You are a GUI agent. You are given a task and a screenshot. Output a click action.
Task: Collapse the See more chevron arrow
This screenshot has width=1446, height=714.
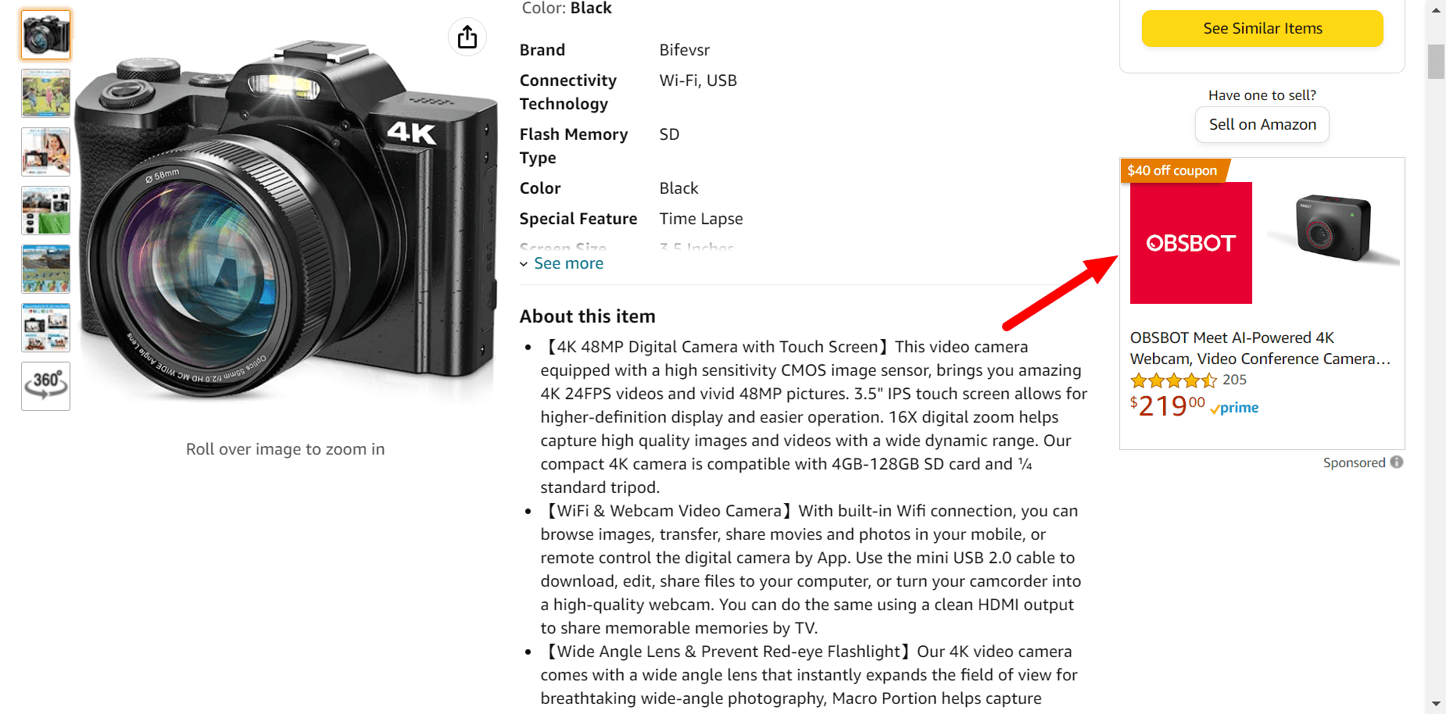coord(524,264)
